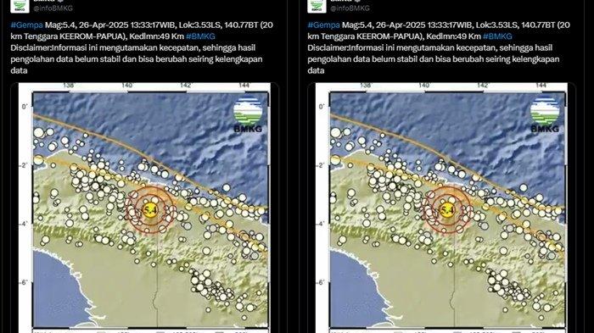Screen dimensions: 594x333
Task: Click 5.4 epicenter marker on left map
Action: pos(150,209)
